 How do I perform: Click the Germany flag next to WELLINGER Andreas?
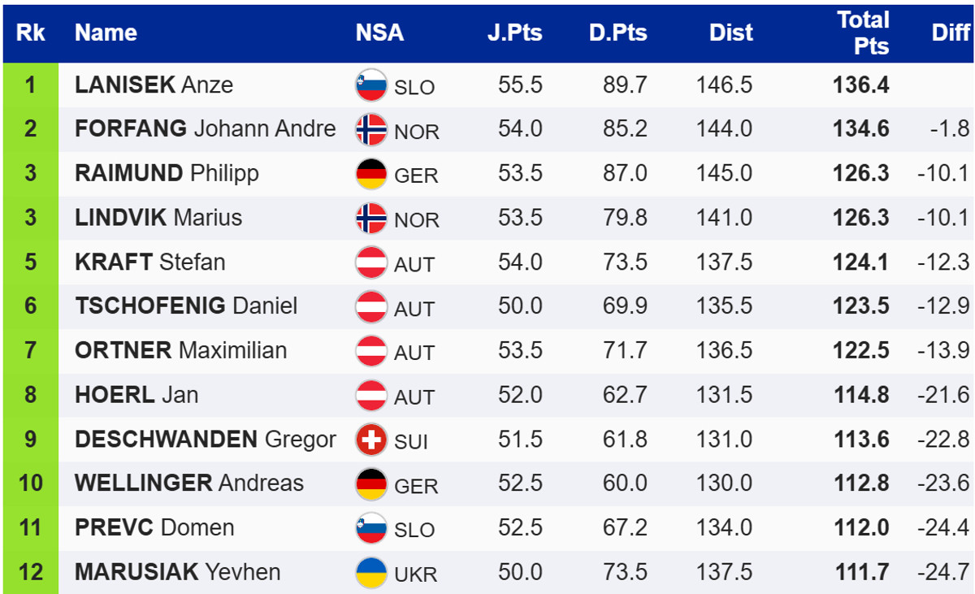[371, 484]
